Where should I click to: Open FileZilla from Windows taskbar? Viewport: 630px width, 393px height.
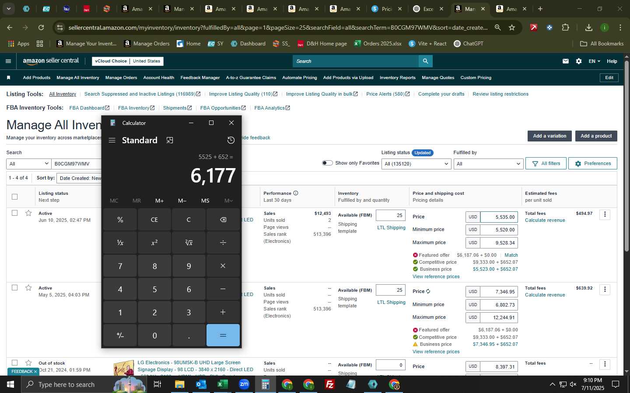click(330, 384)
